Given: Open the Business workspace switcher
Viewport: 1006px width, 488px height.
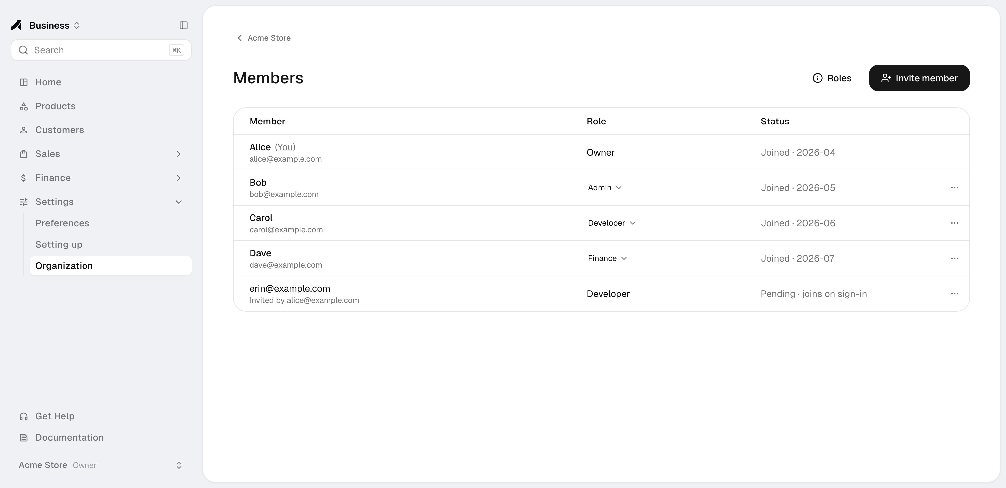Looking at the screenshot, I should [55, 25].
